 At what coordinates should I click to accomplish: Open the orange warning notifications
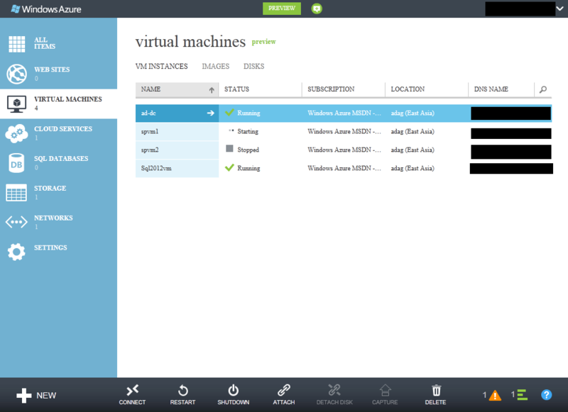(495, 396)
